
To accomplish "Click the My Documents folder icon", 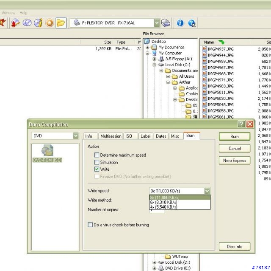I will 154,47.
